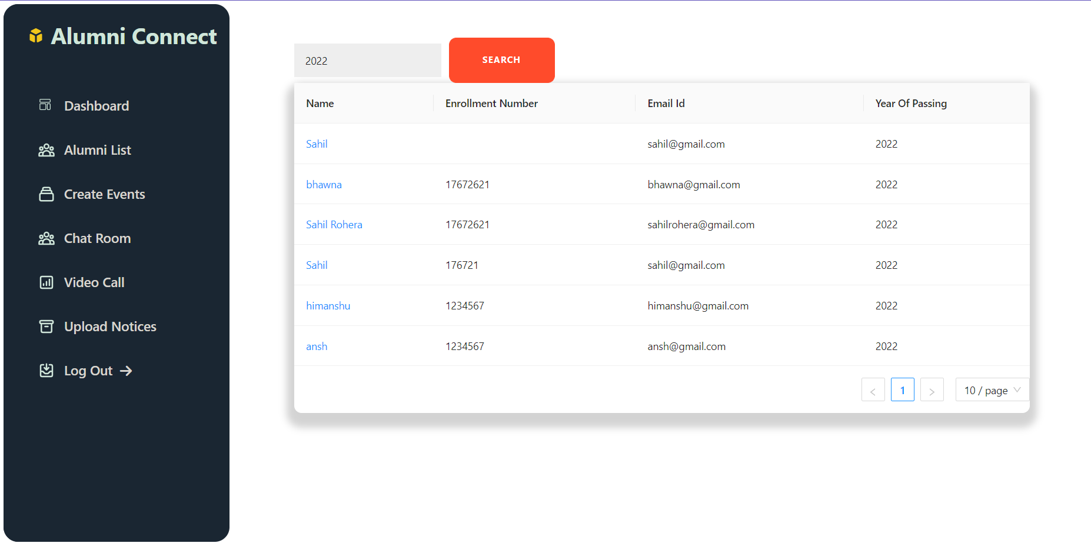Click the arrow next to Log Out

[126, 370]
